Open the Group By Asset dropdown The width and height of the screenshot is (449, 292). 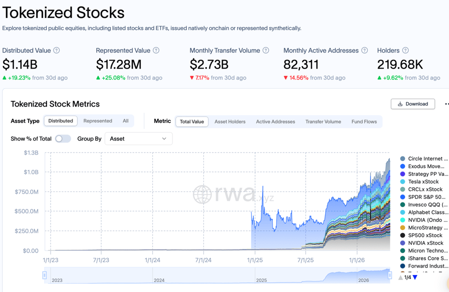pos(138,138)
